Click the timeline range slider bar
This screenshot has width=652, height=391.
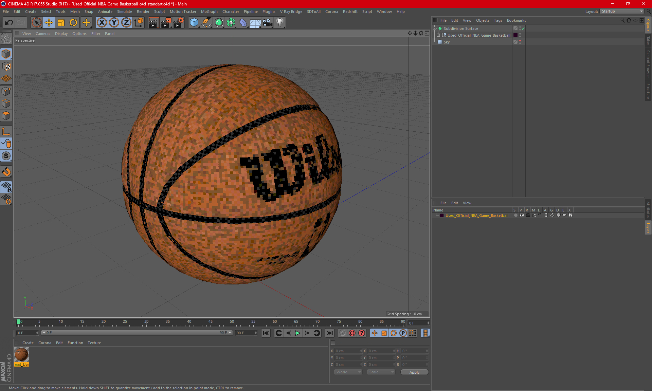coord(137,333)
